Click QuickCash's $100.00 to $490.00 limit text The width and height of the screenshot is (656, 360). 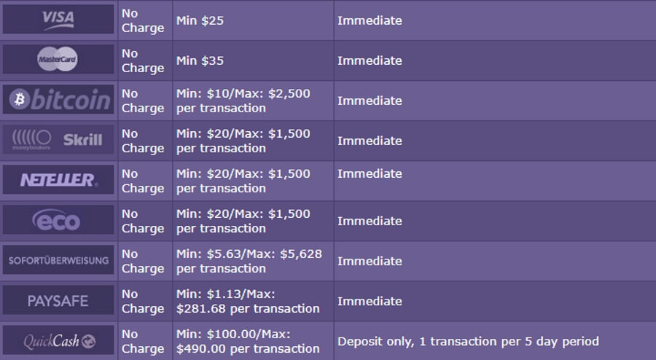[x=248, y=342]
